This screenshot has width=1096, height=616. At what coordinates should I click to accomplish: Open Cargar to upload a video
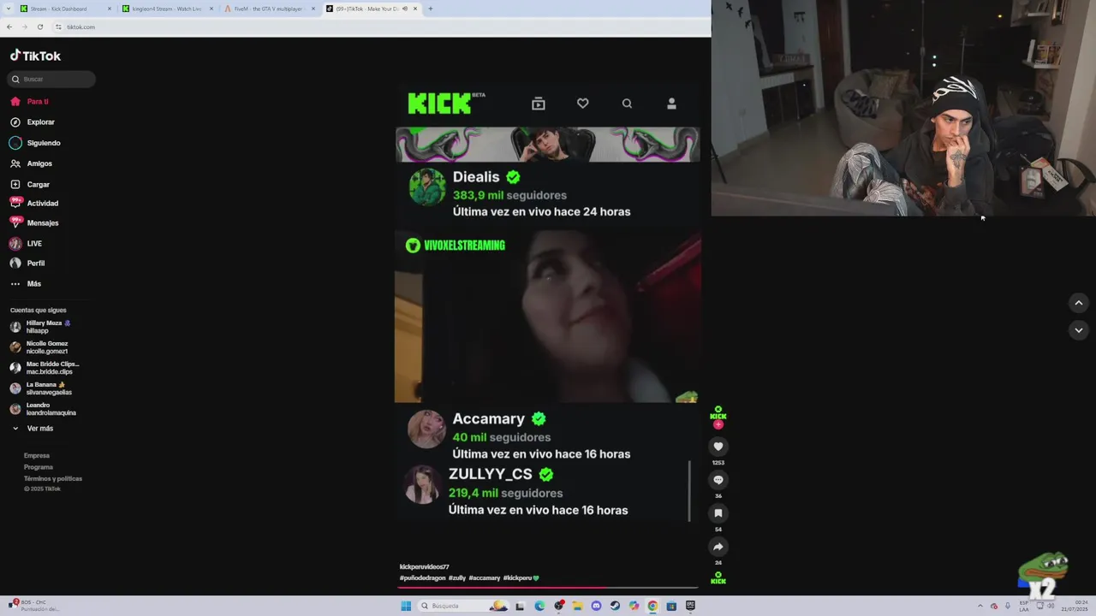[x=30, y=184]
